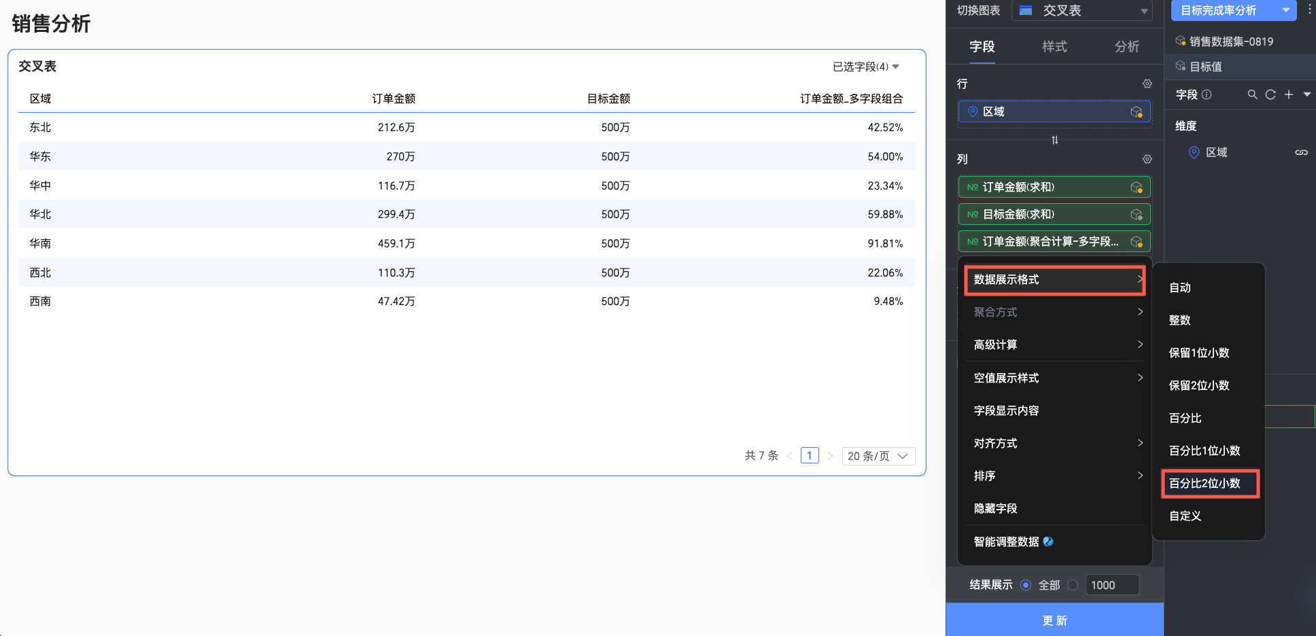Open settings gear for 列 section
This screenshot has height=636, width=1316.
[x=1147, y=159]
